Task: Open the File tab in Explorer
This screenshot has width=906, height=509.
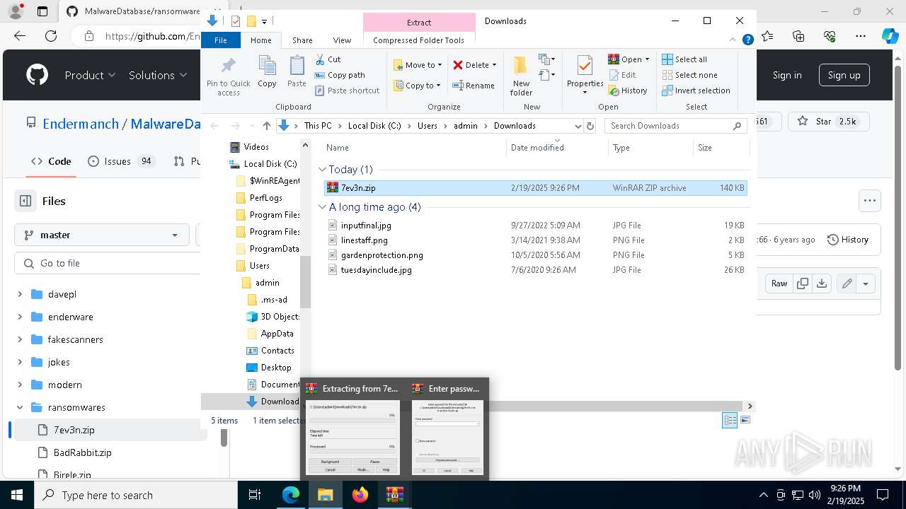Action: pyautogui.click(x=221, y=40)
